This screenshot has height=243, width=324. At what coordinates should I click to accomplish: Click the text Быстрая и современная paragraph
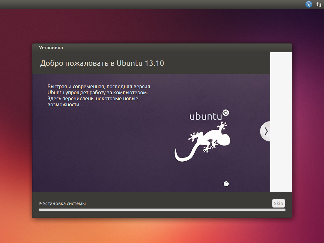coord(99,96)
